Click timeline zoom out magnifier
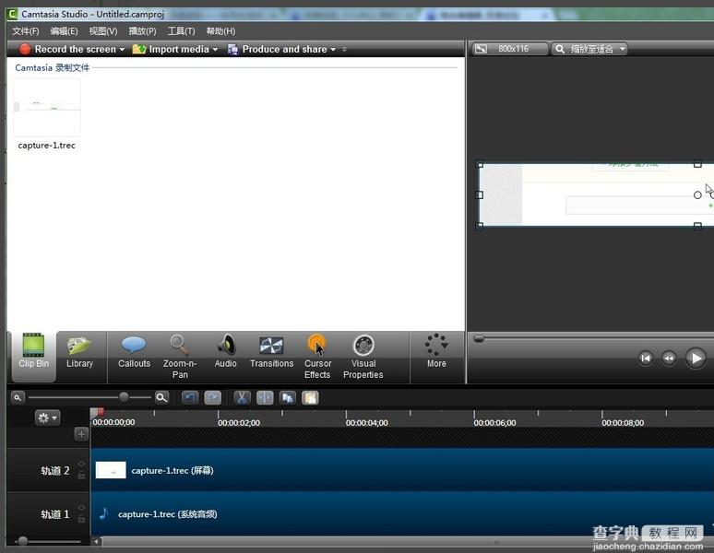This screenshot has width=714, height=553. pyautogui.click(x=18, y=398)
